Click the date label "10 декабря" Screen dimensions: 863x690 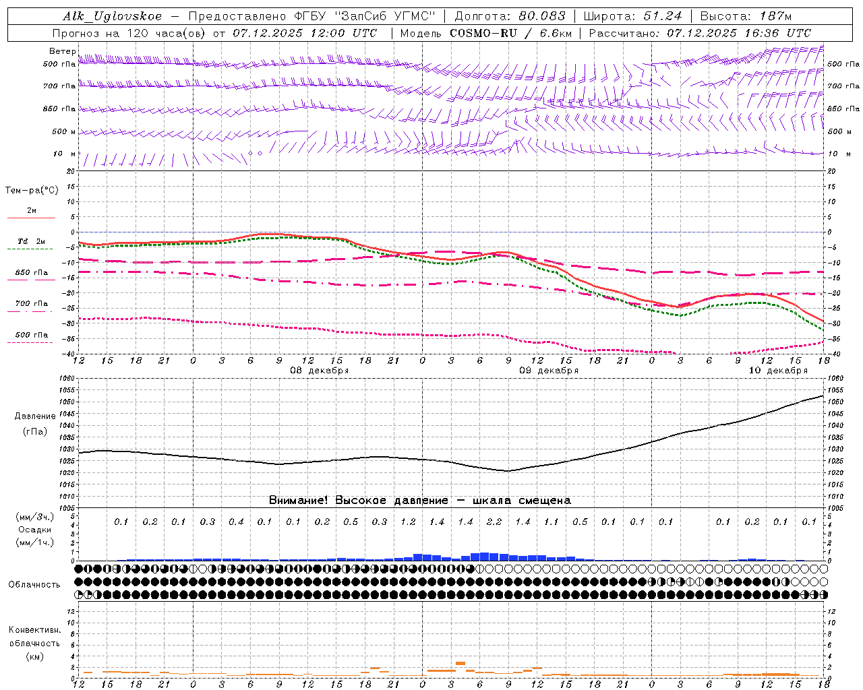(x=778, y=371)
